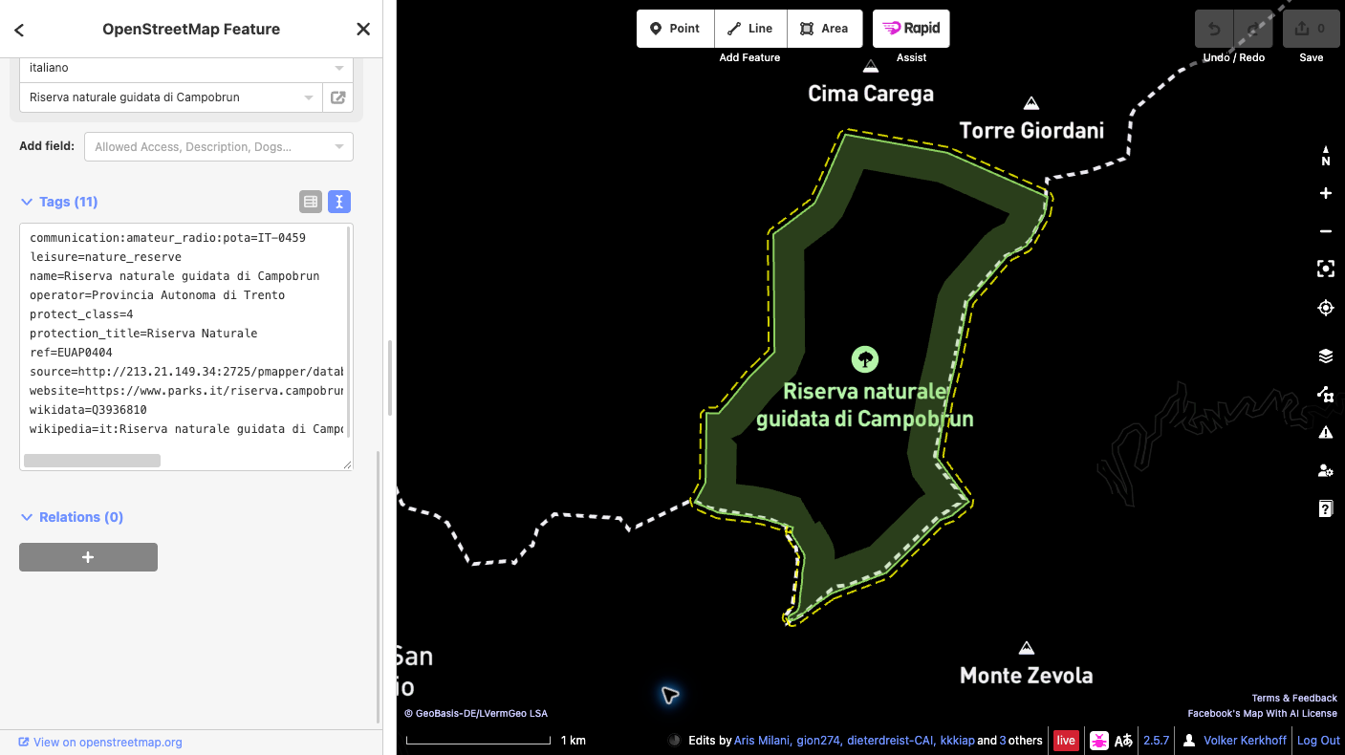Image resolution: width=1345 pixels, height=755 pixels.
Task: Click the wikidata=Q3936810 tag line
Action: point(88,410)
